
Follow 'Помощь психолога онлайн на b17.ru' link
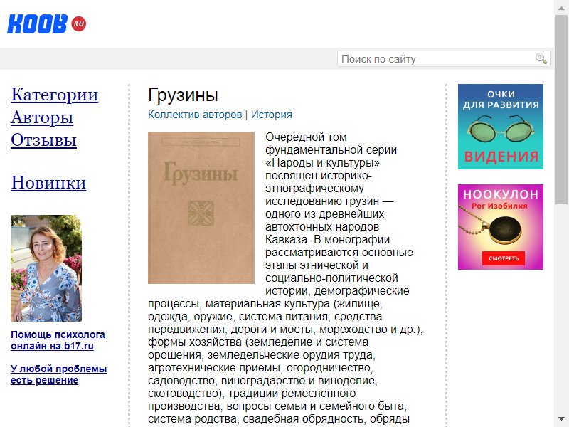tap(58, 340)
